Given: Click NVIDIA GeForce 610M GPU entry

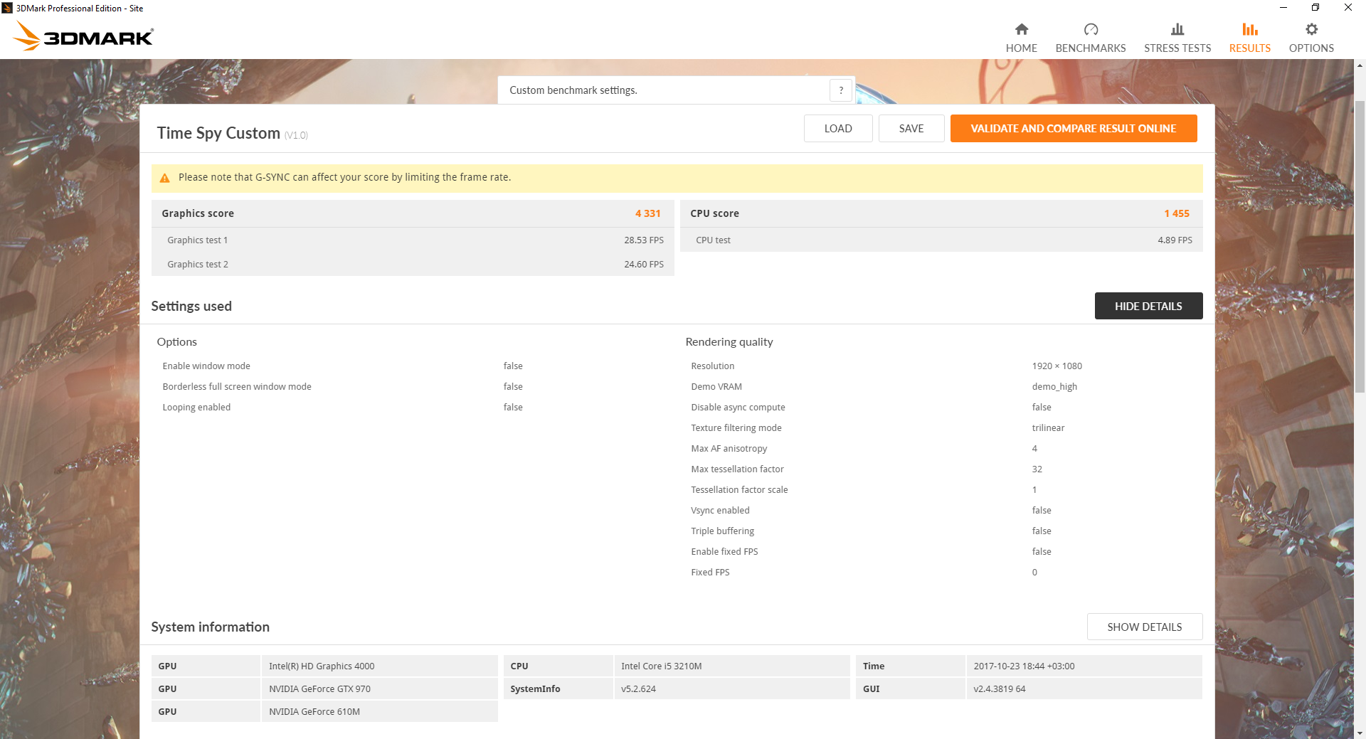Looking at the screenshot, I should pos(314,712).
